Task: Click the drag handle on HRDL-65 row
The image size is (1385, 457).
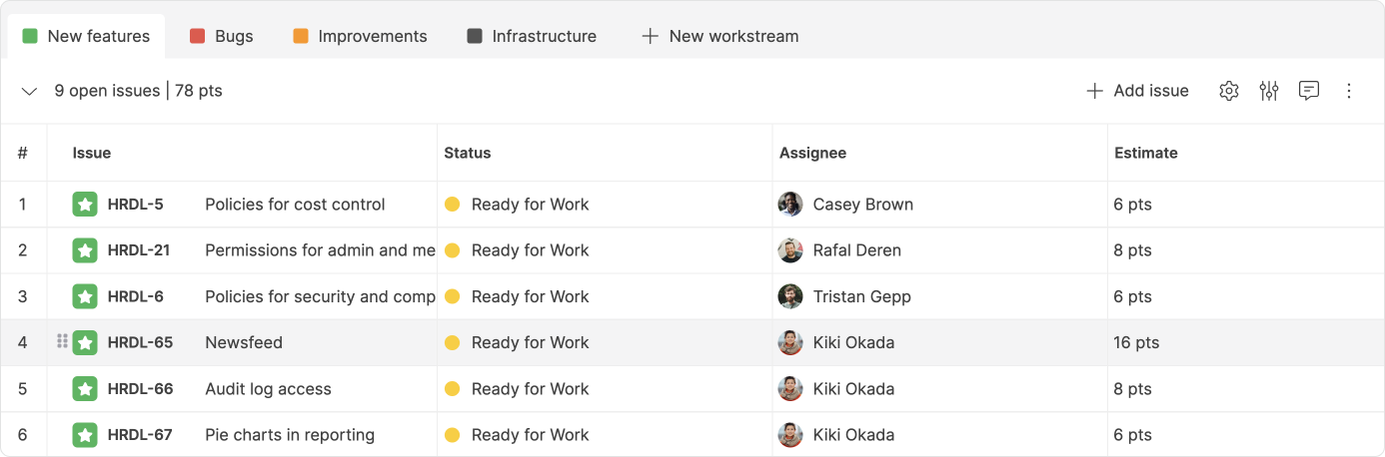Action: [x=62, y=342]
